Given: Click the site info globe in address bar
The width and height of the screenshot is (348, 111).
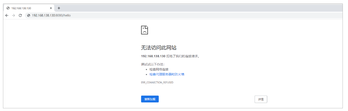Looking at the screenshot, I should (x=29, y=15).
